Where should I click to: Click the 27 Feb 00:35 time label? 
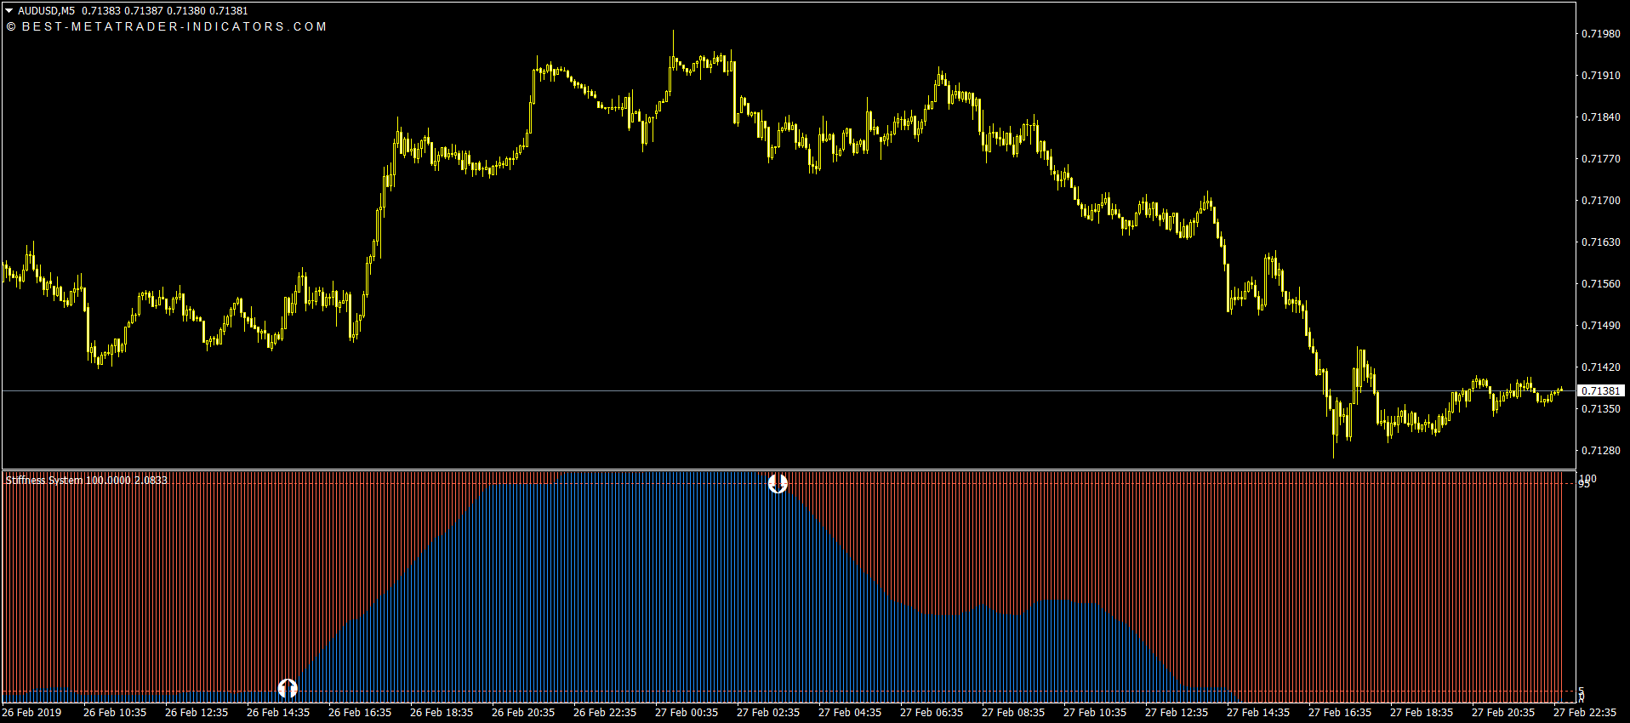[687, 713]
